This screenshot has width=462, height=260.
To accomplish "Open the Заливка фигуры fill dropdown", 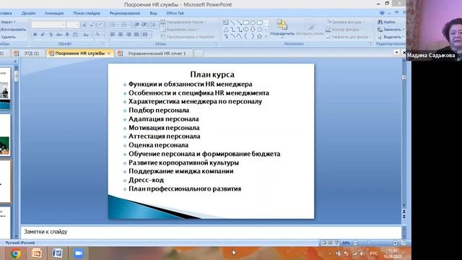I will [345, 22].
